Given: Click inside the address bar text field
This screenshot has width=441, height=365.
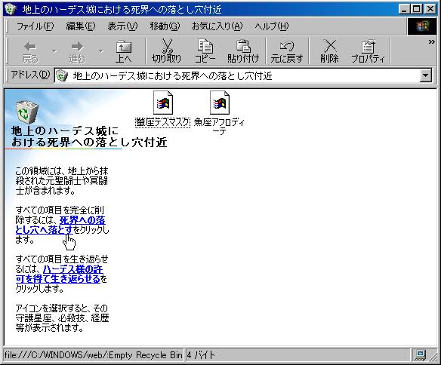Looking at the screenshot, I should [x=237, y=75].
